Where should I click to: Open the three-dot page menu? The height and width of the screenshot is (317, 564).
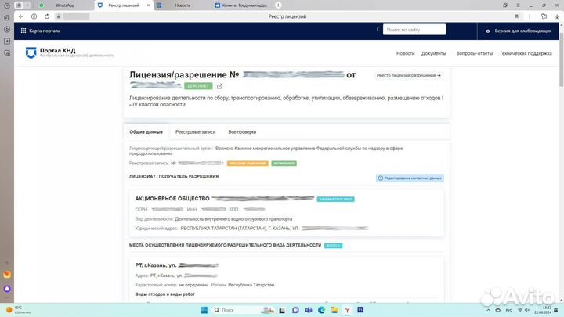530,16
